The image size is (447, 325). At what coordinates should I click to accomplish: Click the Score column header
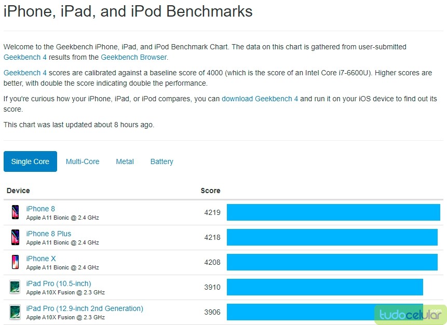click(x=210, y=191)
